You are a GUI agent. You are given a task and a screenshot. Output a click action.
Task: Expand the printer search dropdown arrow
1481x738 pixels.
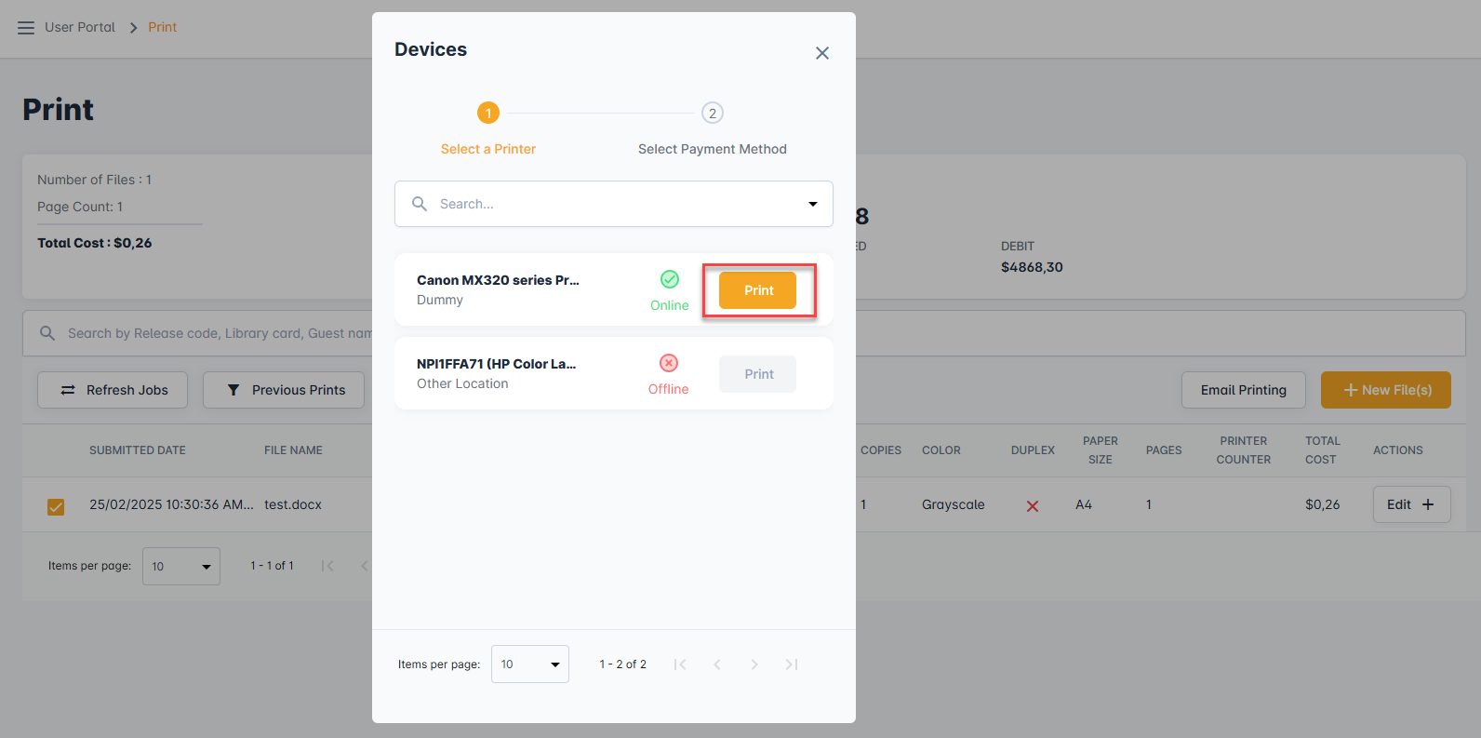(812, 204)
